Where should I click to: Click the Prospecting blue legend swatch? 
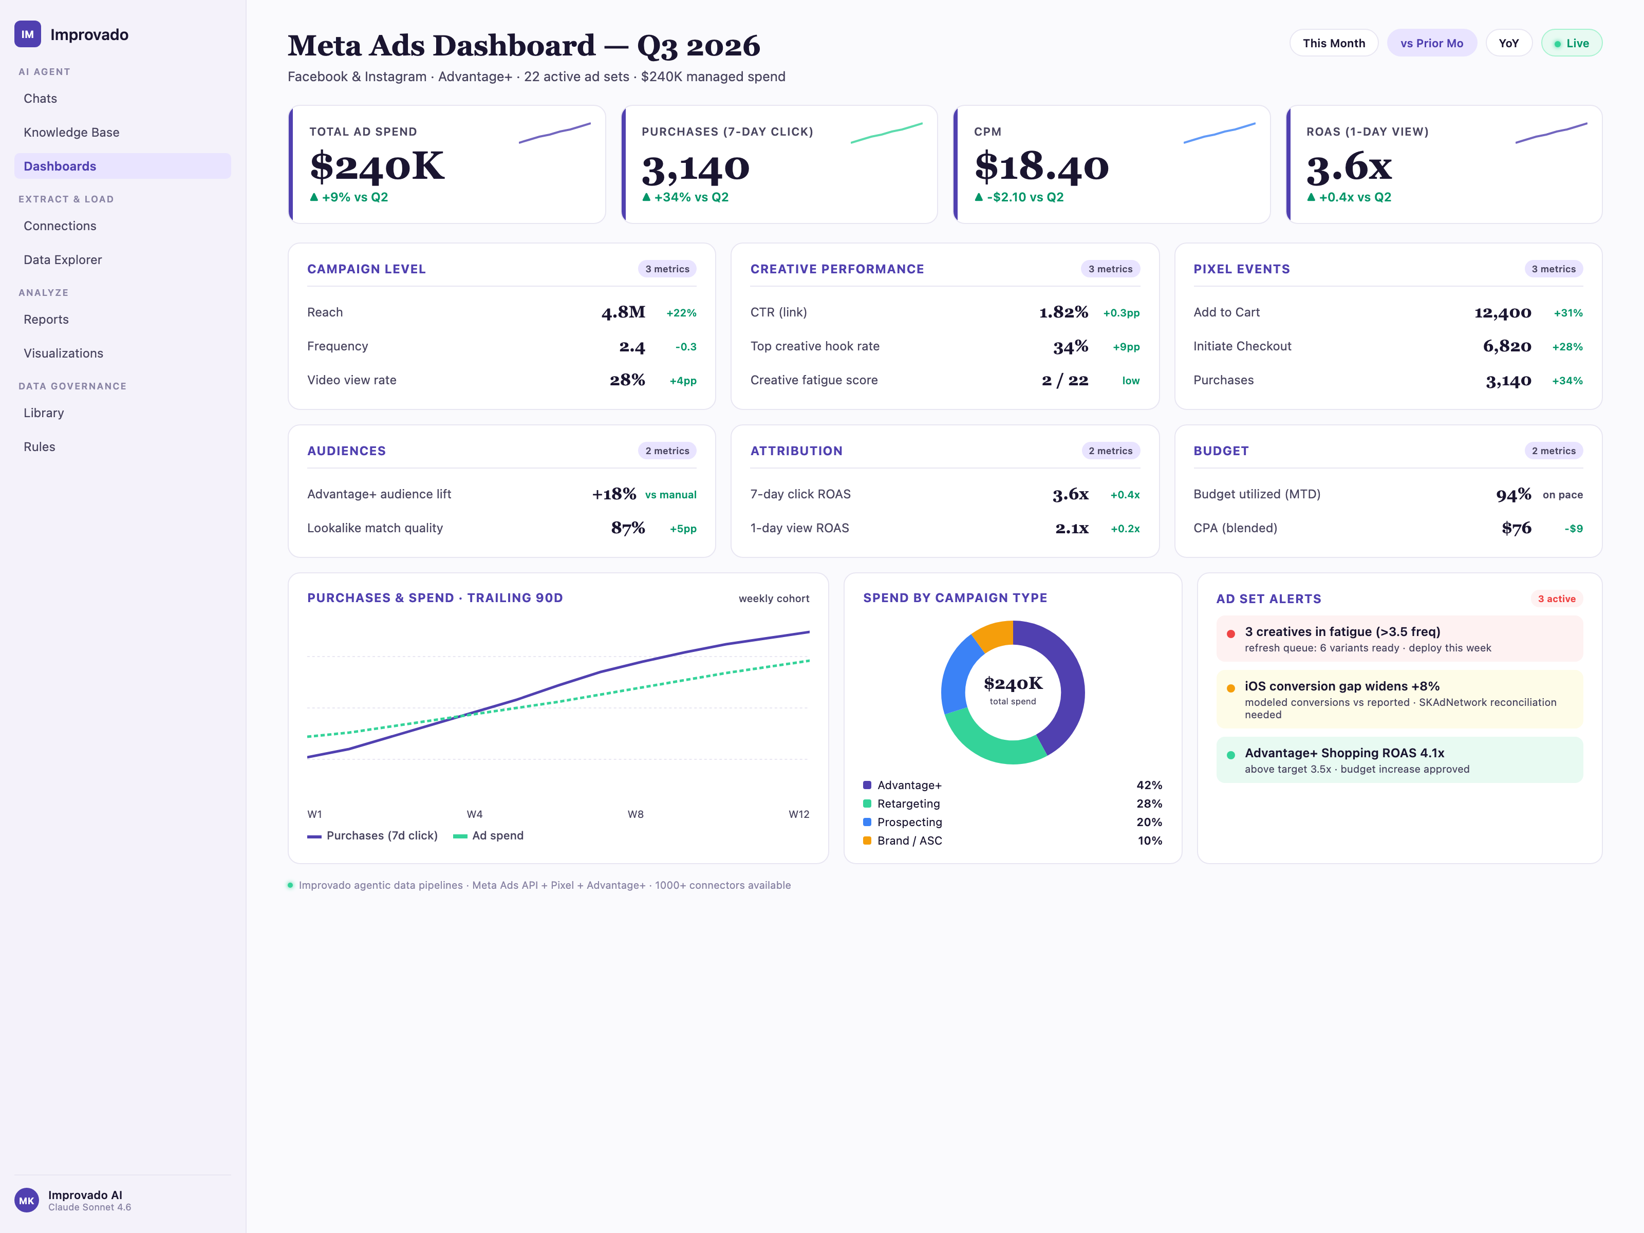pyautogui.click(x=867, y=822)
